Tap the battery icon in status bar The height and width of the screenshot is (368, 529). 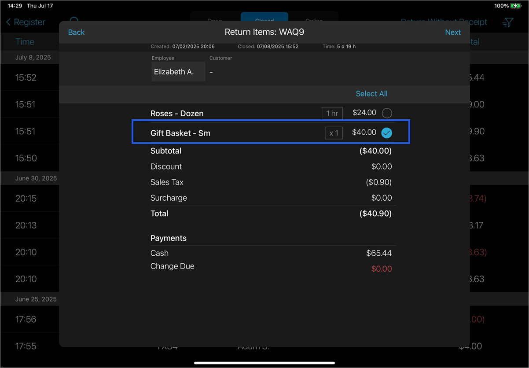[x=516, y=6]
